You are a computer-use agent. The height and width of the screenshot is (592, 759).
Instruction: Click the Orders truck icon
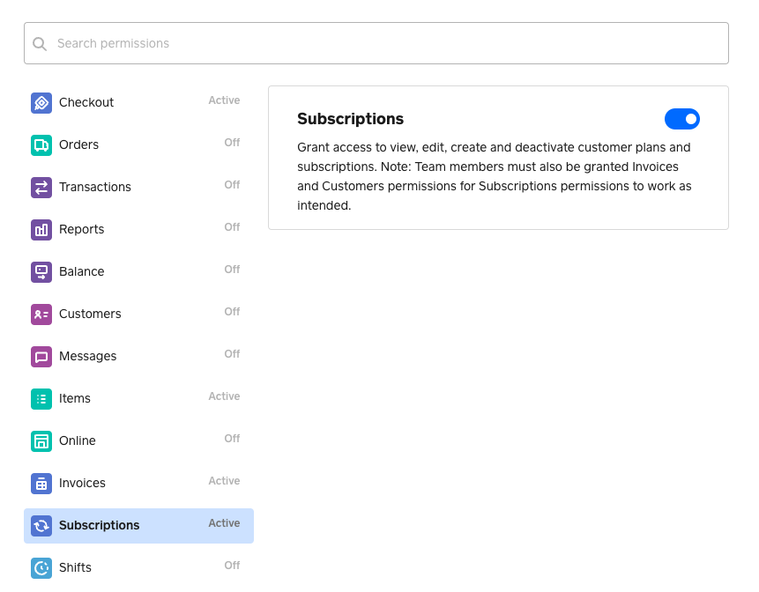41,145
